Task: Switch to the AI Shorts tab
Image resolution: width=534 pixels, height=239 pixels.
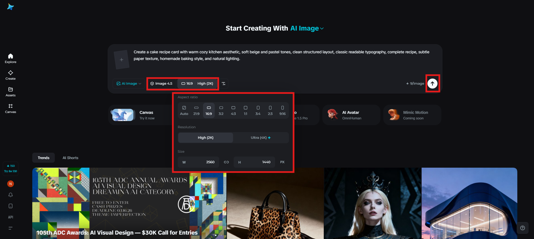Action: pyautogui.click(x=70, y=158)
